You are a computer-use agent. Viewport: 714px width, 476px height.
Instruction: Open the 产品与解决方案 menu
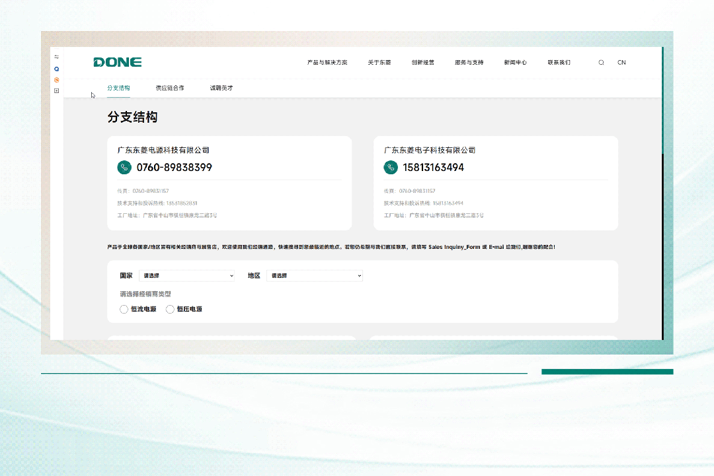pyautogui.click(x=327, y=63)
